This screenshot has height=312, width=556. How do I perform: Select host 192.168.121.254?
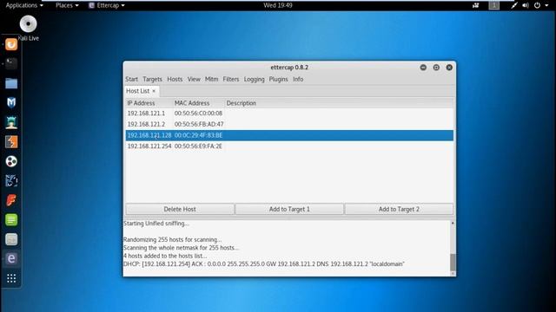tap(289, 146)
